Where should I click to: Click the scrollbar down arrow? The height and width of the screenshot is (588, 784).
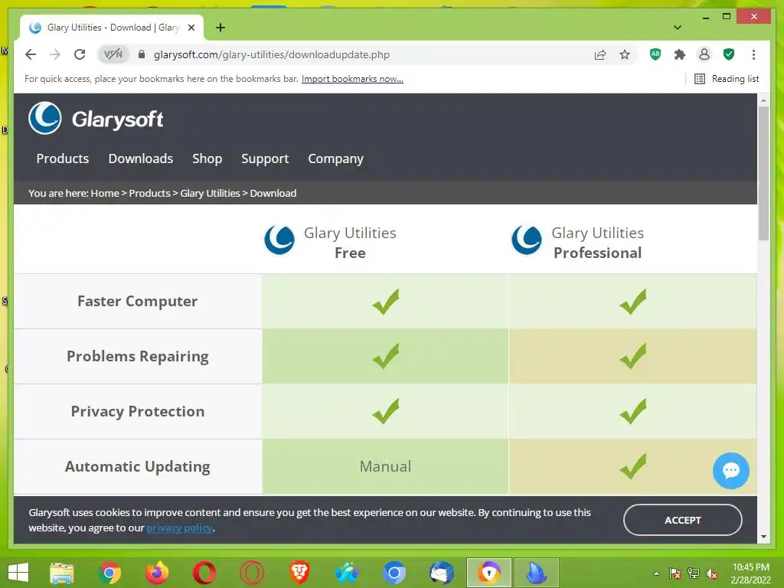(x=763, y=537)
